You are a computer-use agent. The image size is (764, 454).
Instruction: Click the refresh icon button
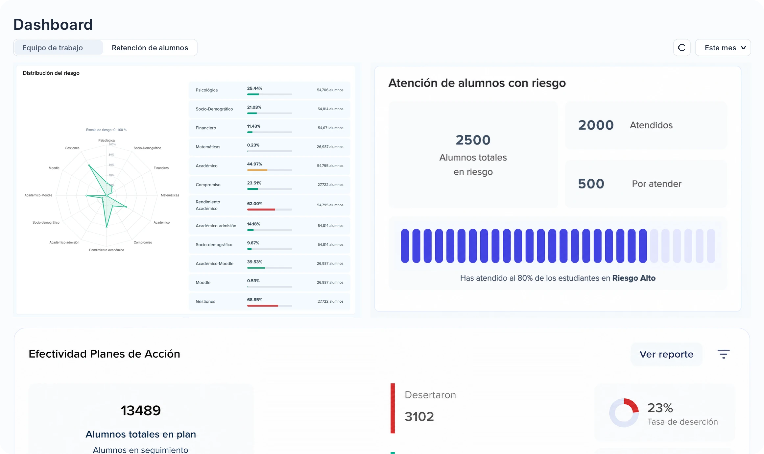coord(682,48)
